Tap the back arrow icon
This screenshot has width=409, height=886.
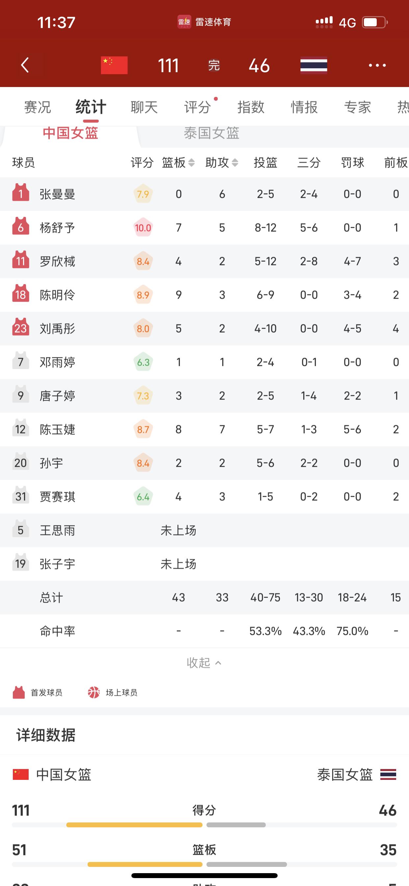25,65
